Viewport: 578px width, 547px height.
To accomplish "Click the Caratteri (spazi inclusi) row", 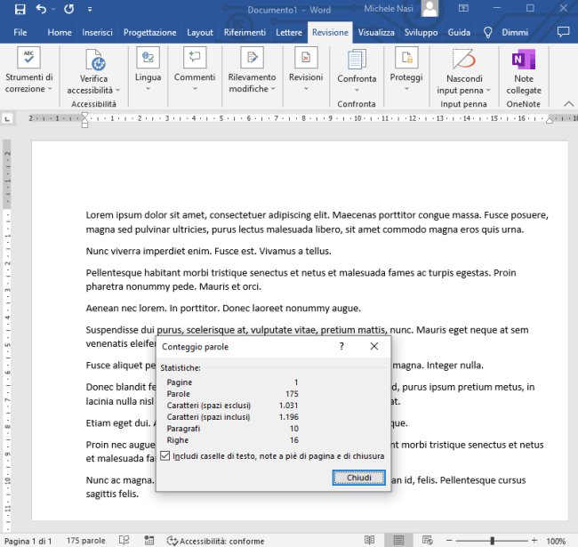I will point(233,417).
